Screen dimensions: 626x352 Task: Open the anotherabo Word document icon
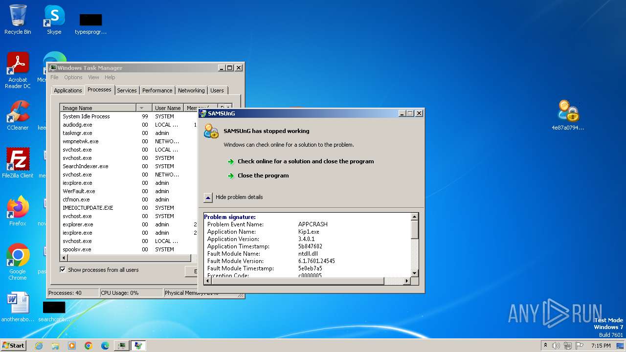click(x=18, y=307)
